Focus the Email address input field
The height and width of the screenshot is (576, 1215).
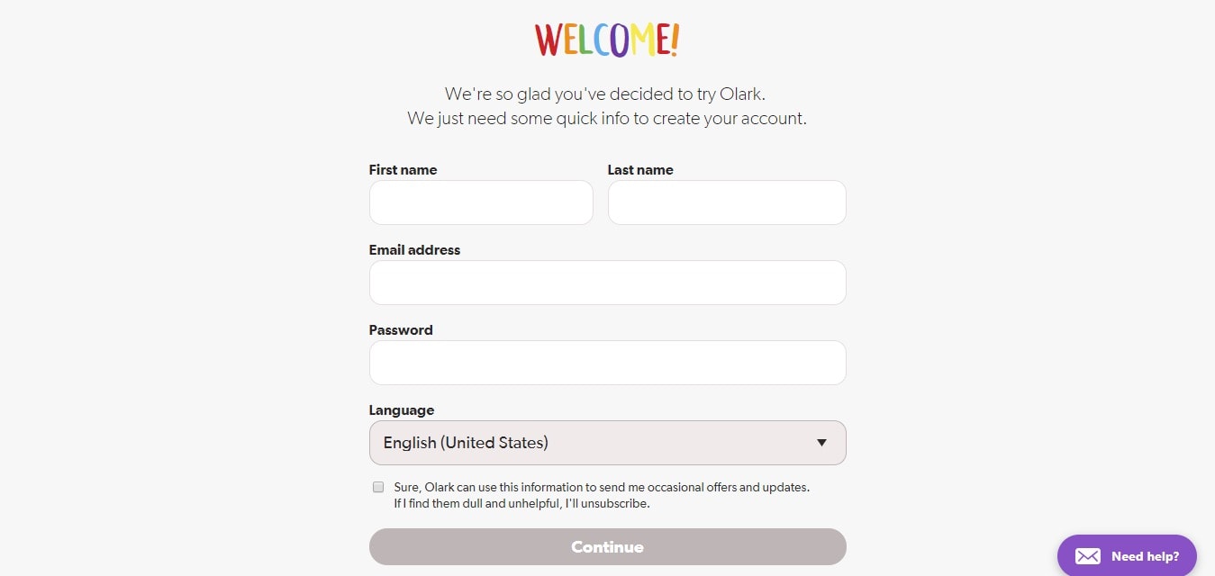[x=607, y=283]
